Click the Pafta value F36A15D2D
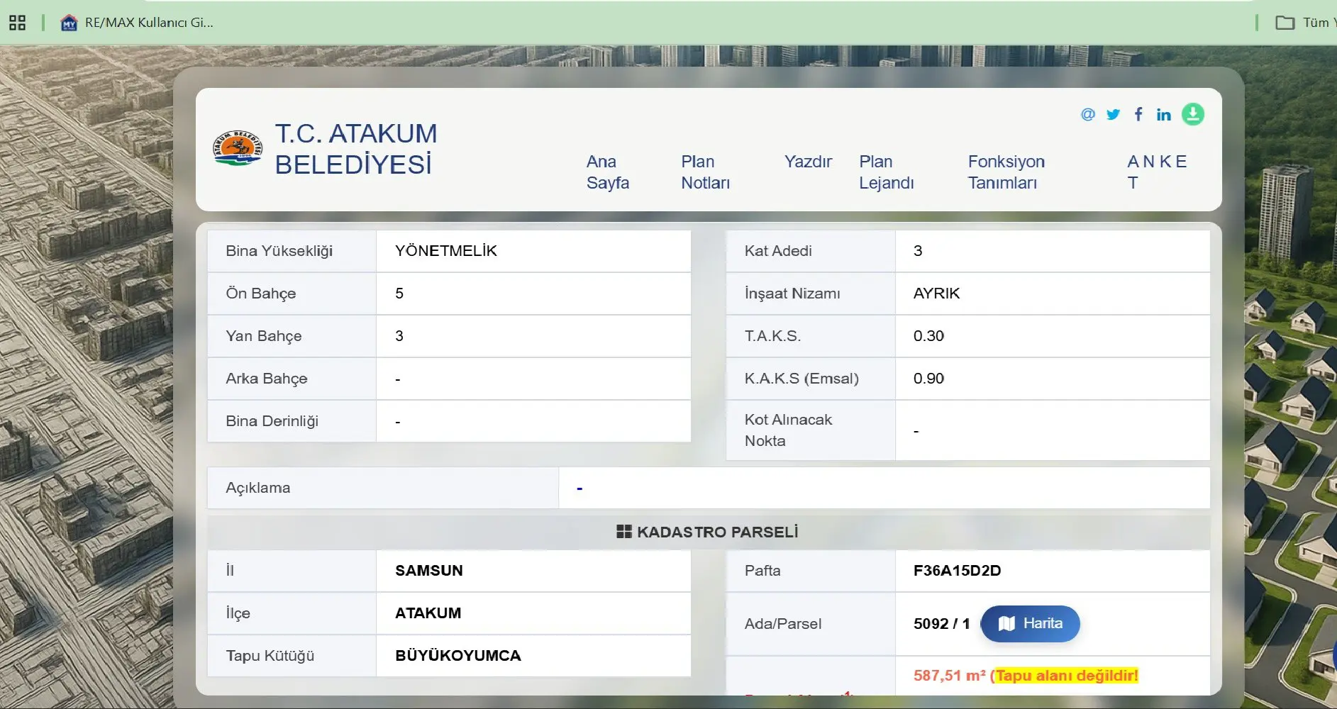 pyautogui.click(x=957, y=571)
